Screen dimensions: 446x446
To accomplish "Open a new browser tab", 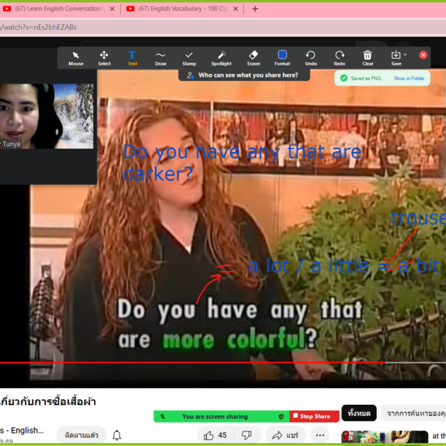I will (x=255, y=9).
